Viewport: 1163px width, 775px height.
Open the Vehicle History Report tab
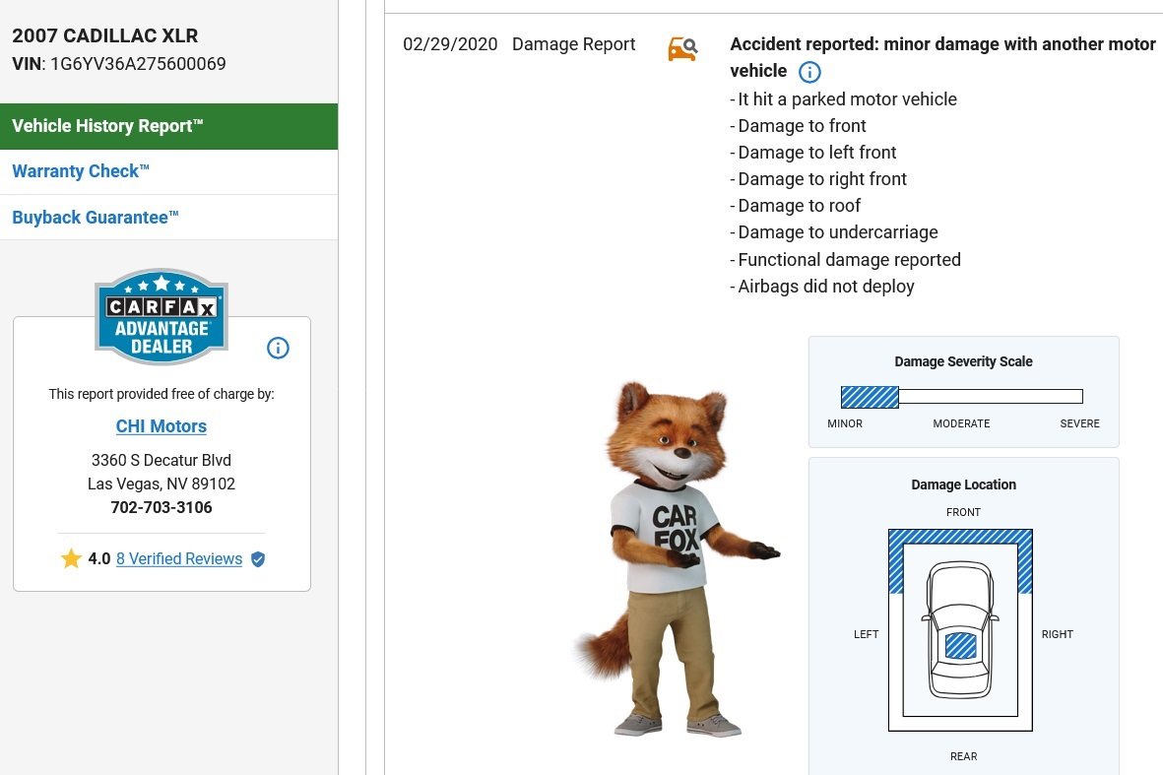pyautogui.click(x=168, y=126)
